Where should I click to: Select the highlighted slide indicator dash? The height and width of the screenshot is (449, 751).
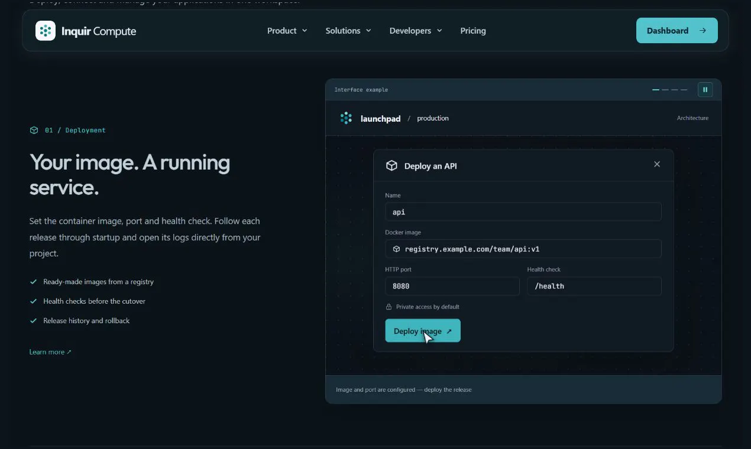[656, 90]
